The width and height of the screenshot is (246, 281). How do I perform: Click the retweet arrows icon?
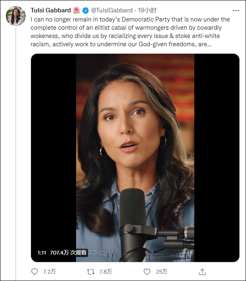pos(91,271)
